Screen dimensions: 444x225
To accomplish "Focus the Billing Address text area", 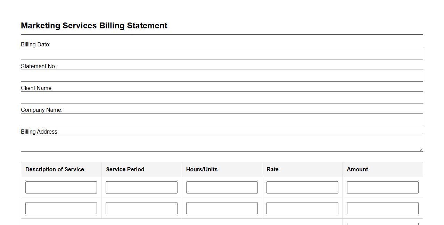I will 222,143.
